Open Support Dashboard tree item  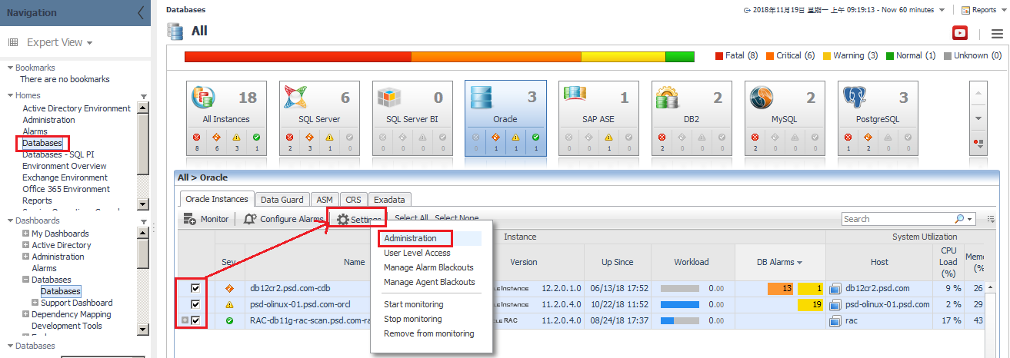77,303
